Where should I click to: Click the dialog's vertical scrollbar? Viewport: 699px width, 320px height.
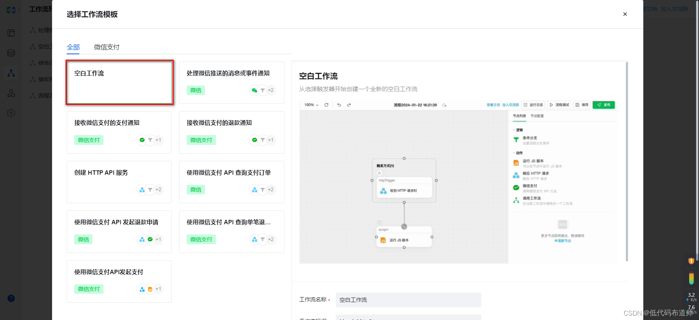pyautogui.click(x=627, y=162)
